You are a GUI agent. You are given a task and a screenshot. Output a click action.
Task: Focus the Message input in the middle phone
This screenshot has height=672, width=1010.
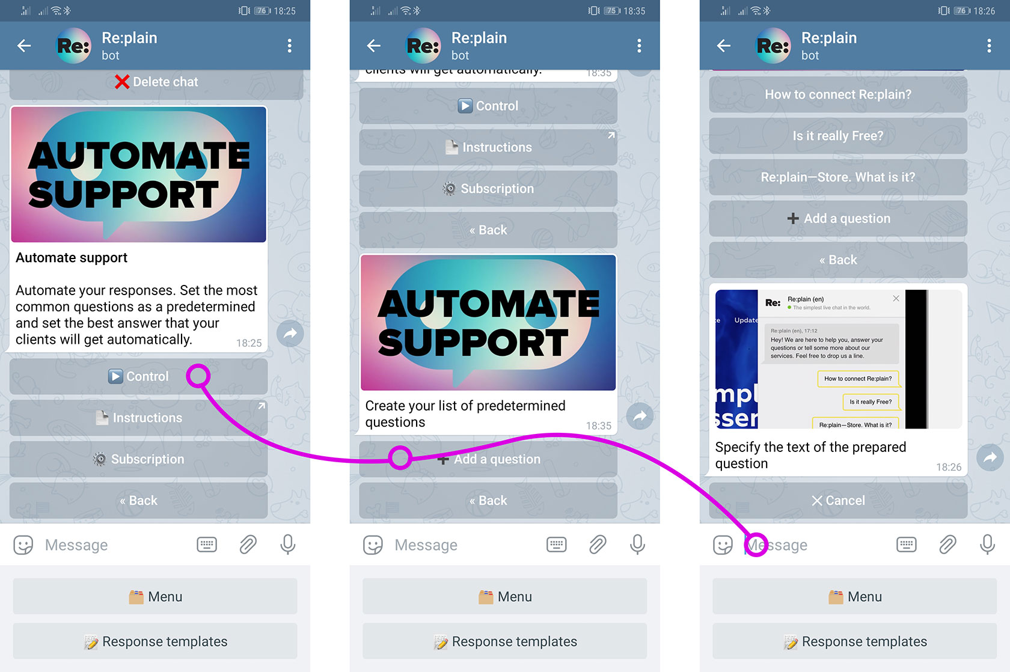[464, 545]
